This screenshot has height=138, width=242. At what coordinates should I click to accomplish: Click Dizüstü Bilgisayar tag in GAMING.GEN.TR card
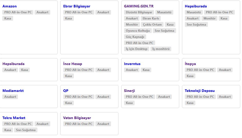139,12
